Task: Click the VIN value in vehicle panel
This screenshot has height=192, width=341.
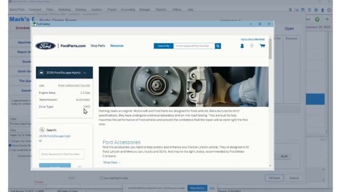Action: click(74, 86)
